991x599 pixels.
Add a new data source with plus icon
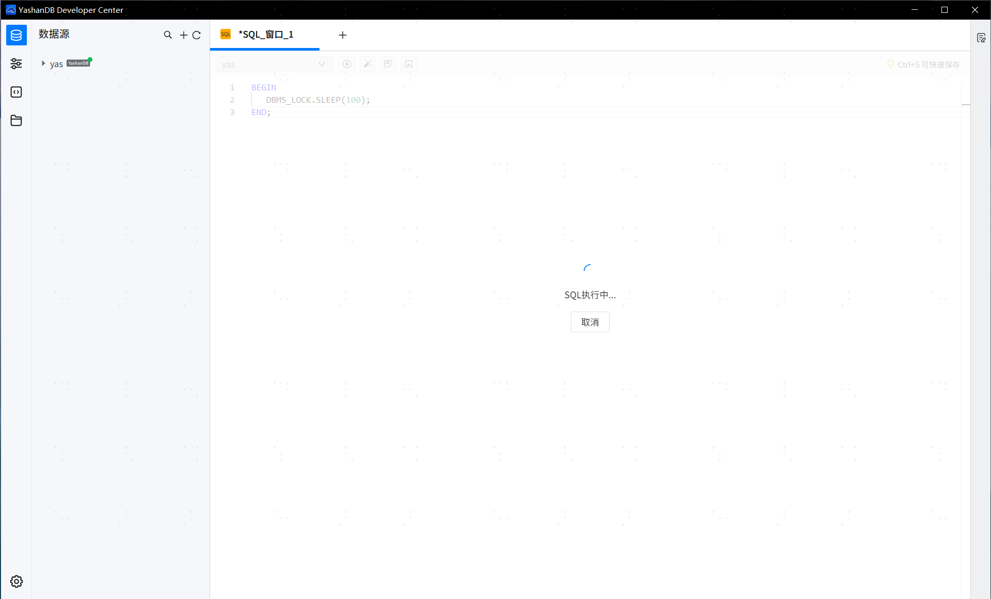click(x=183, y=35)
